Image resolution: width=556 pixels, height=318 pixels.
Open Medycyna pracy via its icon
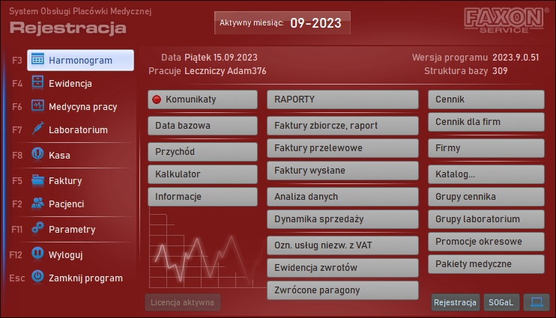point(37,107)
